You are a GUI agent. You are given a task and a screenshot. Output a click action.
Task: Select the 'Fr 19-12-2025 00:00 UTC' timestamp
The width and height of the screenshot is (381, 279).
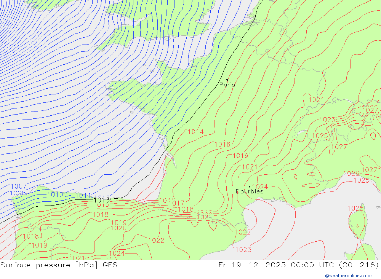pos(276,265)
